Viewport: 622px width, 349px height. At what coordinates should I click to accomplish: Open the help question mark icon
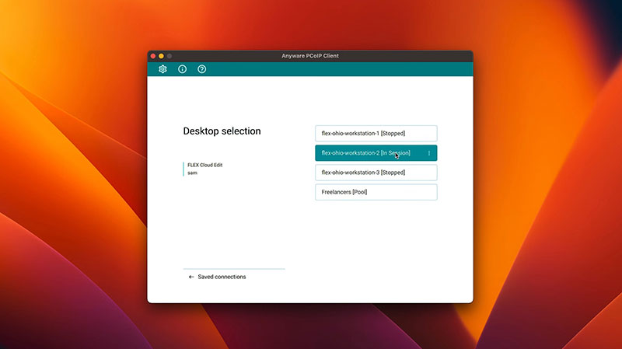click(202, 69)
